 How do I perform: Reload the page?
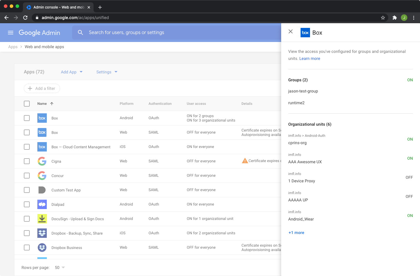(x=25, y=18)
